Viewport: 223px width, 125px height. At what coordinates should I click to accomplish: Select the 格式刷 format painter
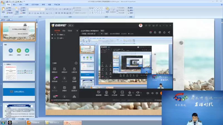(x=9, y=13)
